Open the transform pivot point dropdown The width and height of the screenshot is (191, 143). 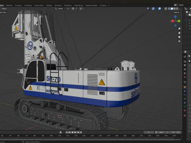(68, 9)
